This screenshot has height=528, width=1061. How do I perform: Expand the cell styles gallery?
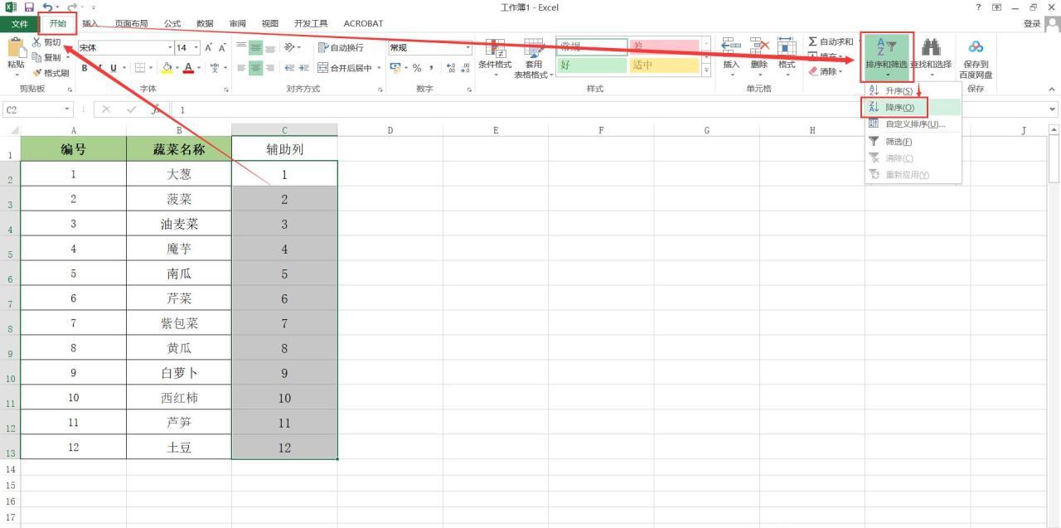pyautogui.click(x=707, y=70)
